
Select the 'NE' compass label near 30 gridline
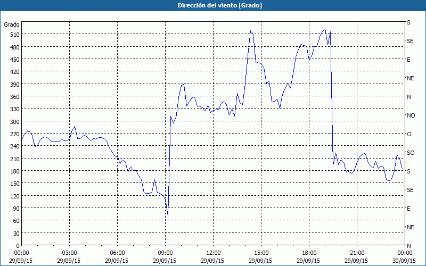point(411,227)
